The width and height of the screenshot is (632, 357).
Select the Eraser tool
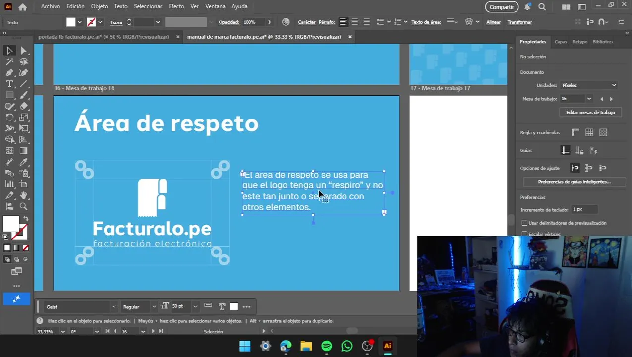(x=24, y=106)
